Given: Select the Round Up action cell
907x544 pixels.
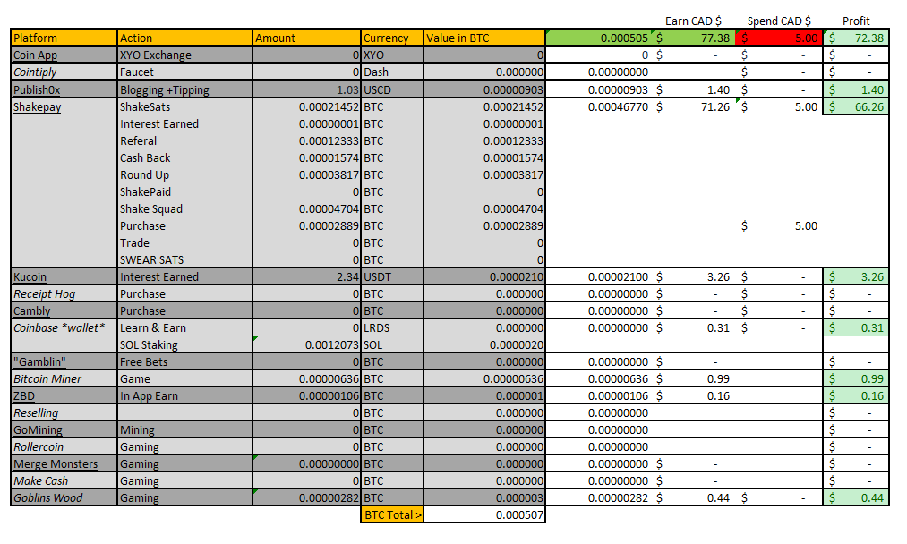Looking at the screenshot, I should [185, 174].
